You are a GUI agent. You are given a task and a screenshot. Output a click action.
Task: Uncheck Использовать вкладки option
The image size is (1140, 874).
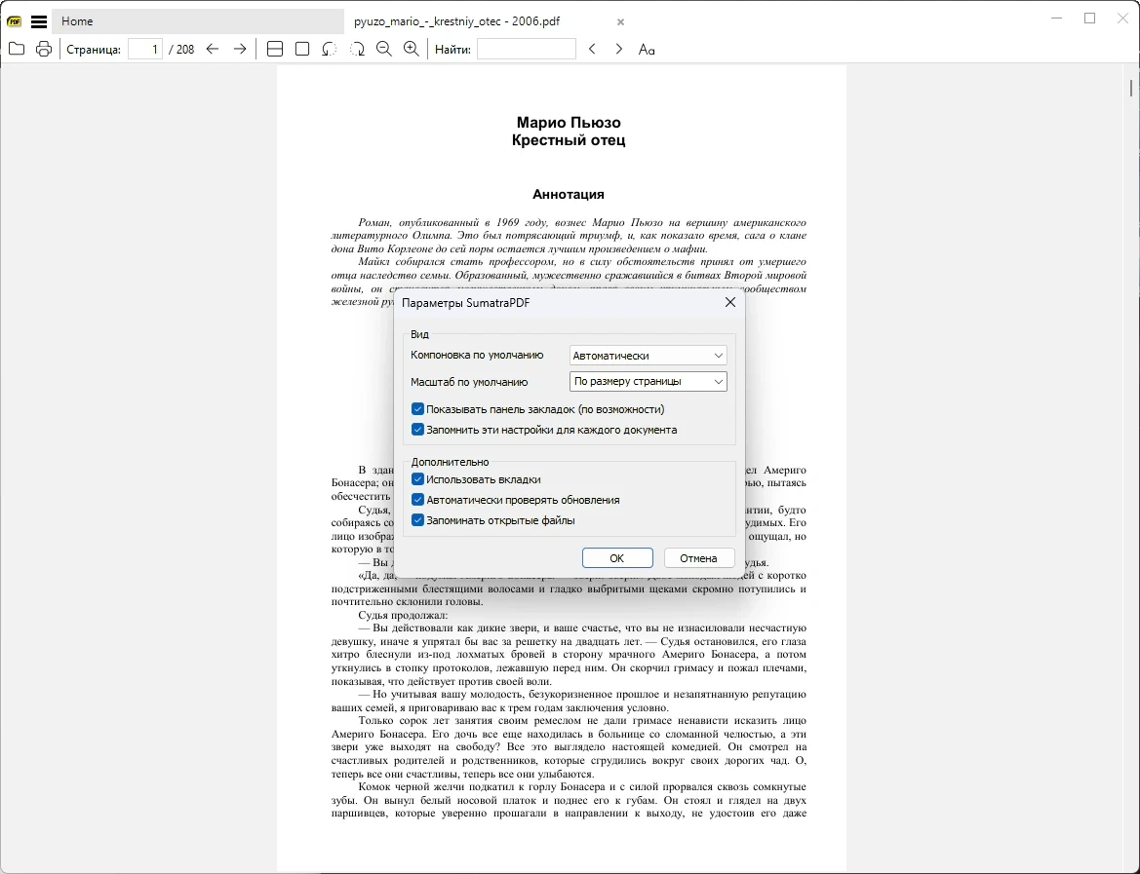[417, 479]
